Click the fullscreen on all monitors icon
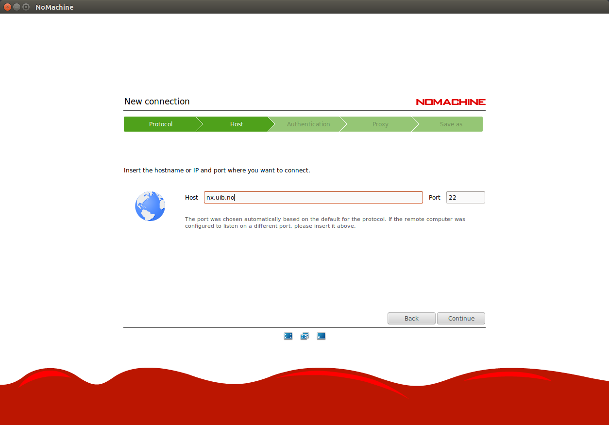 tap(304, 336)
